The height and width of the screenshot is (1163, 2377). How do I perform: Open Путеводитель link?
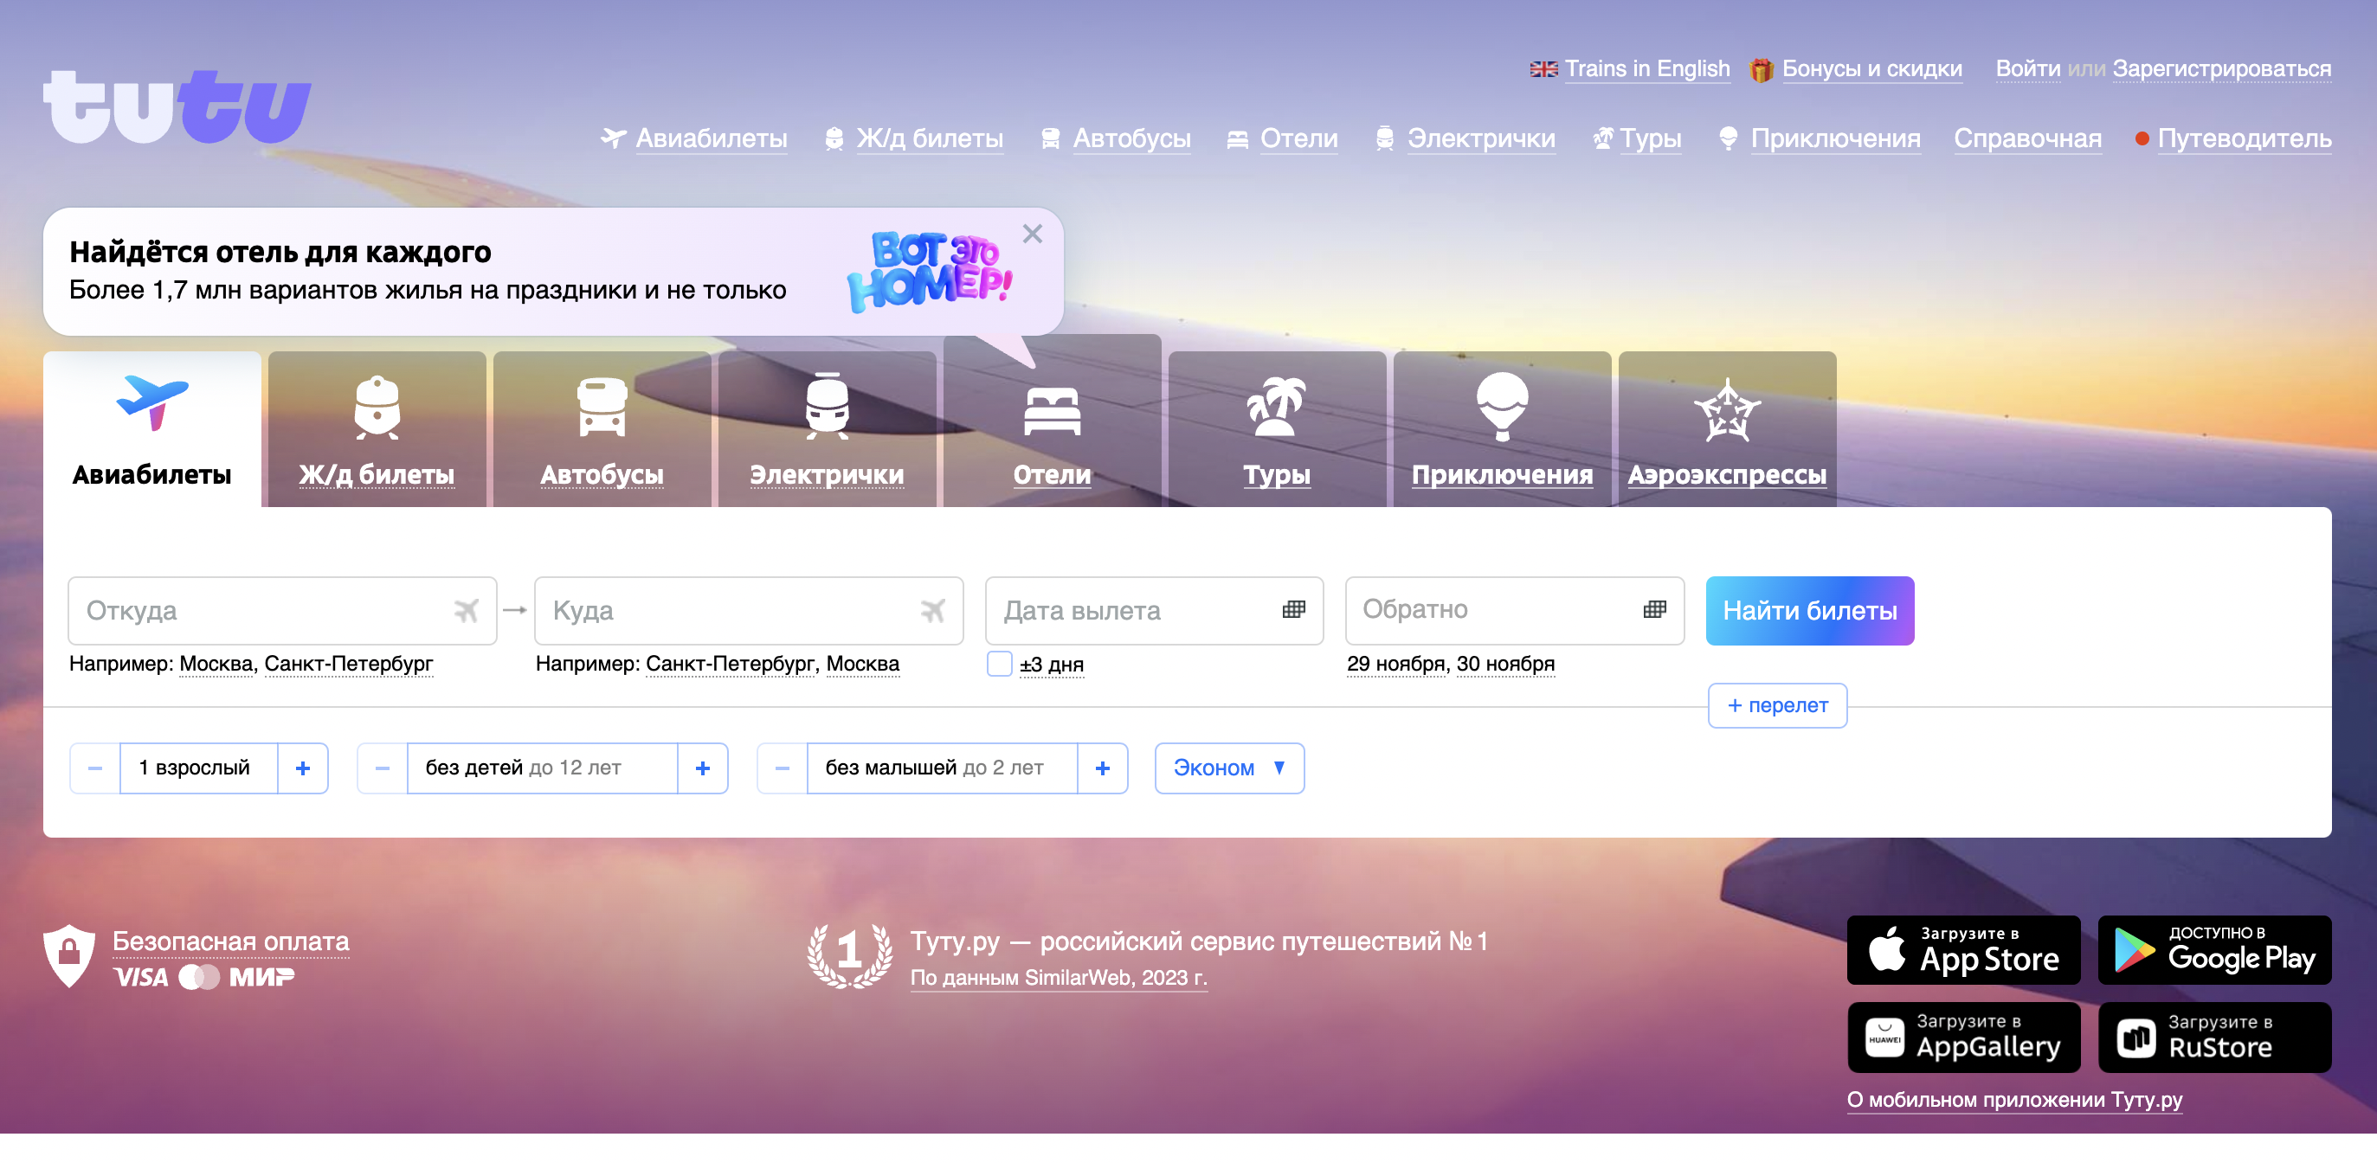[x=2244, y=138]
